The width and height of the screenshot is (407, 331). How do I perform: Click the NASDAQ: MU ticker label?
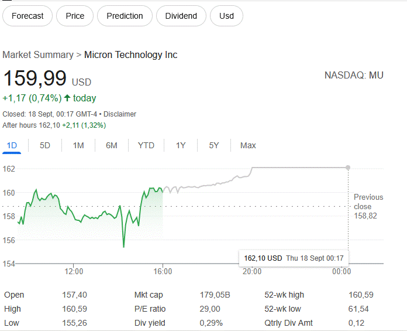point(354,76)
